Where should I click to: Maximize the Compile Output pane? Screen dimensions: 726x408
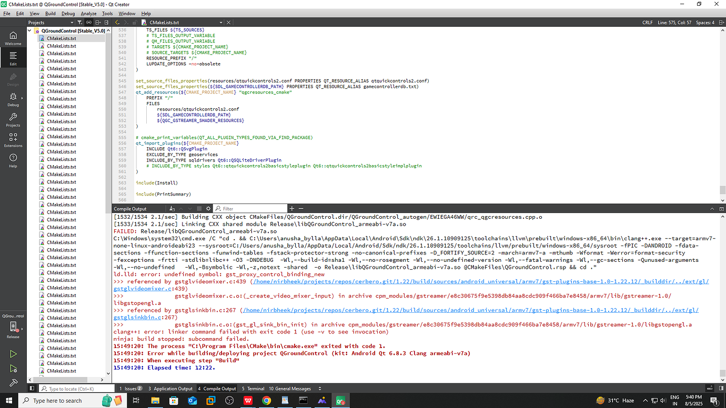(721, 208)
